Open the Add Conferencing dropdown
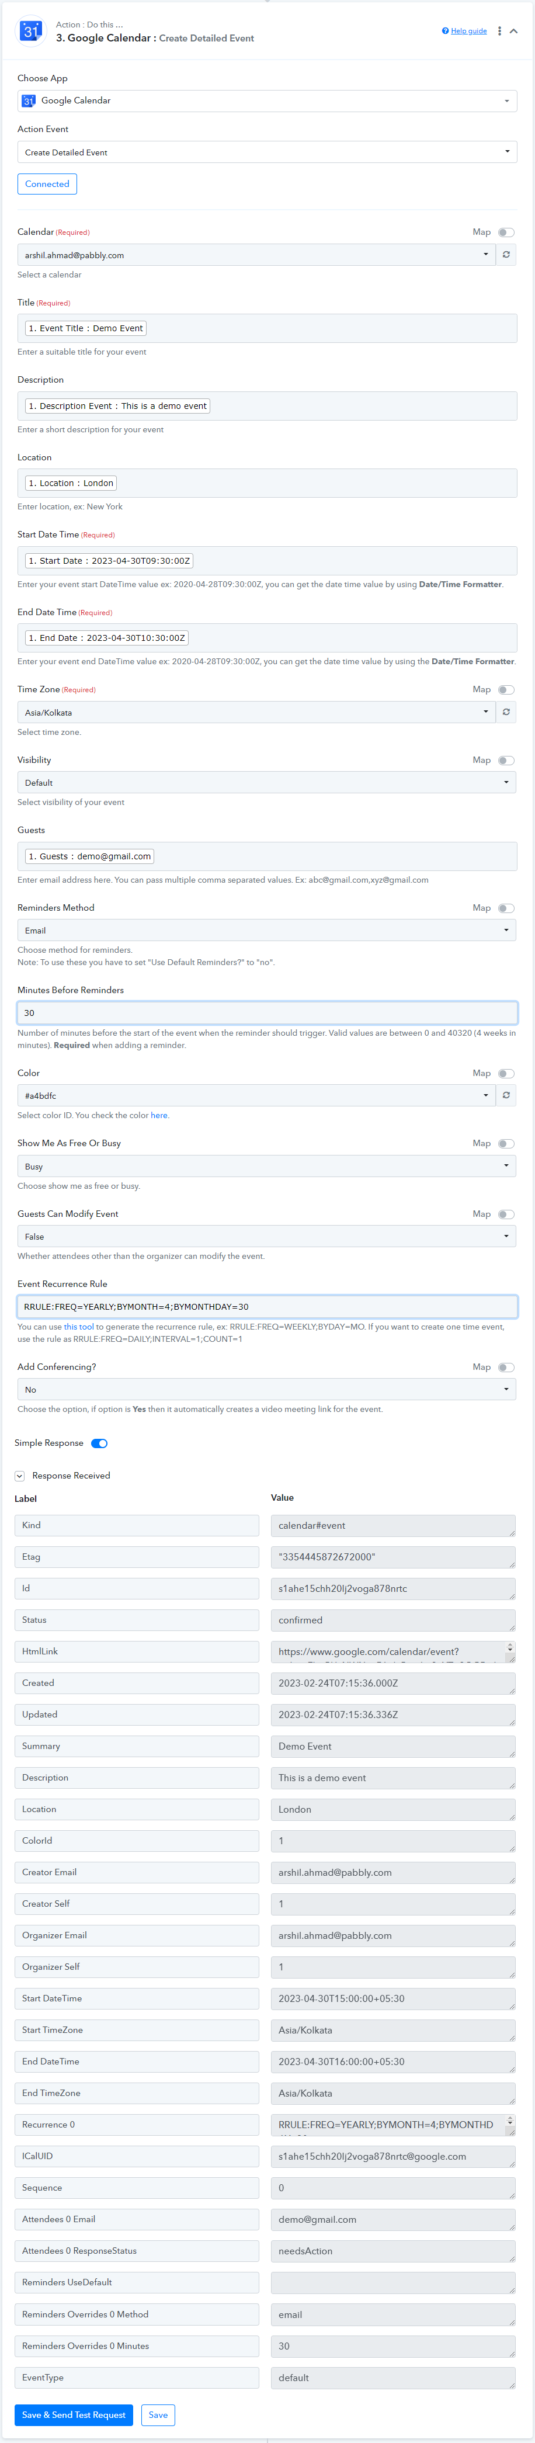This screenshot has height=2443, width=535. coord(267,1389)
